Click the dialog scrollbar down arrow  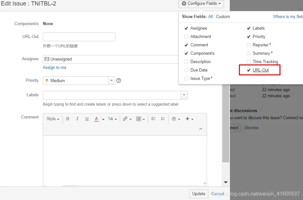click(225, 182)
